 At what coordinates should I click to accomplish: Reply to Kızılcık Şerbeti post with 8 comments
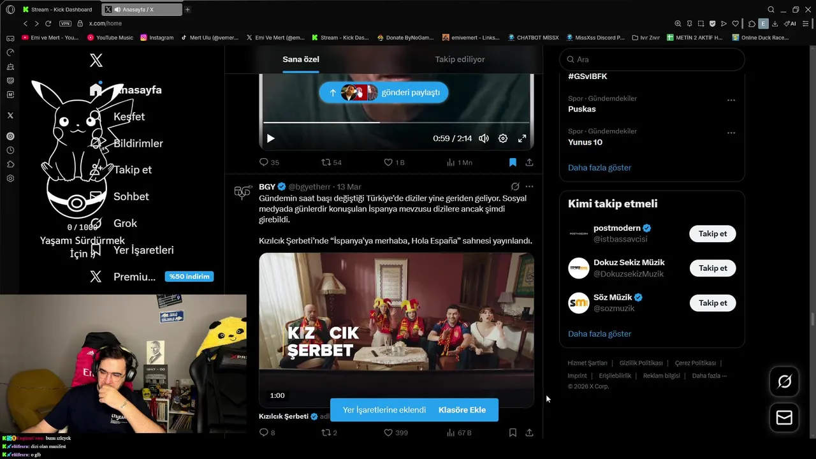pos(267,433)
